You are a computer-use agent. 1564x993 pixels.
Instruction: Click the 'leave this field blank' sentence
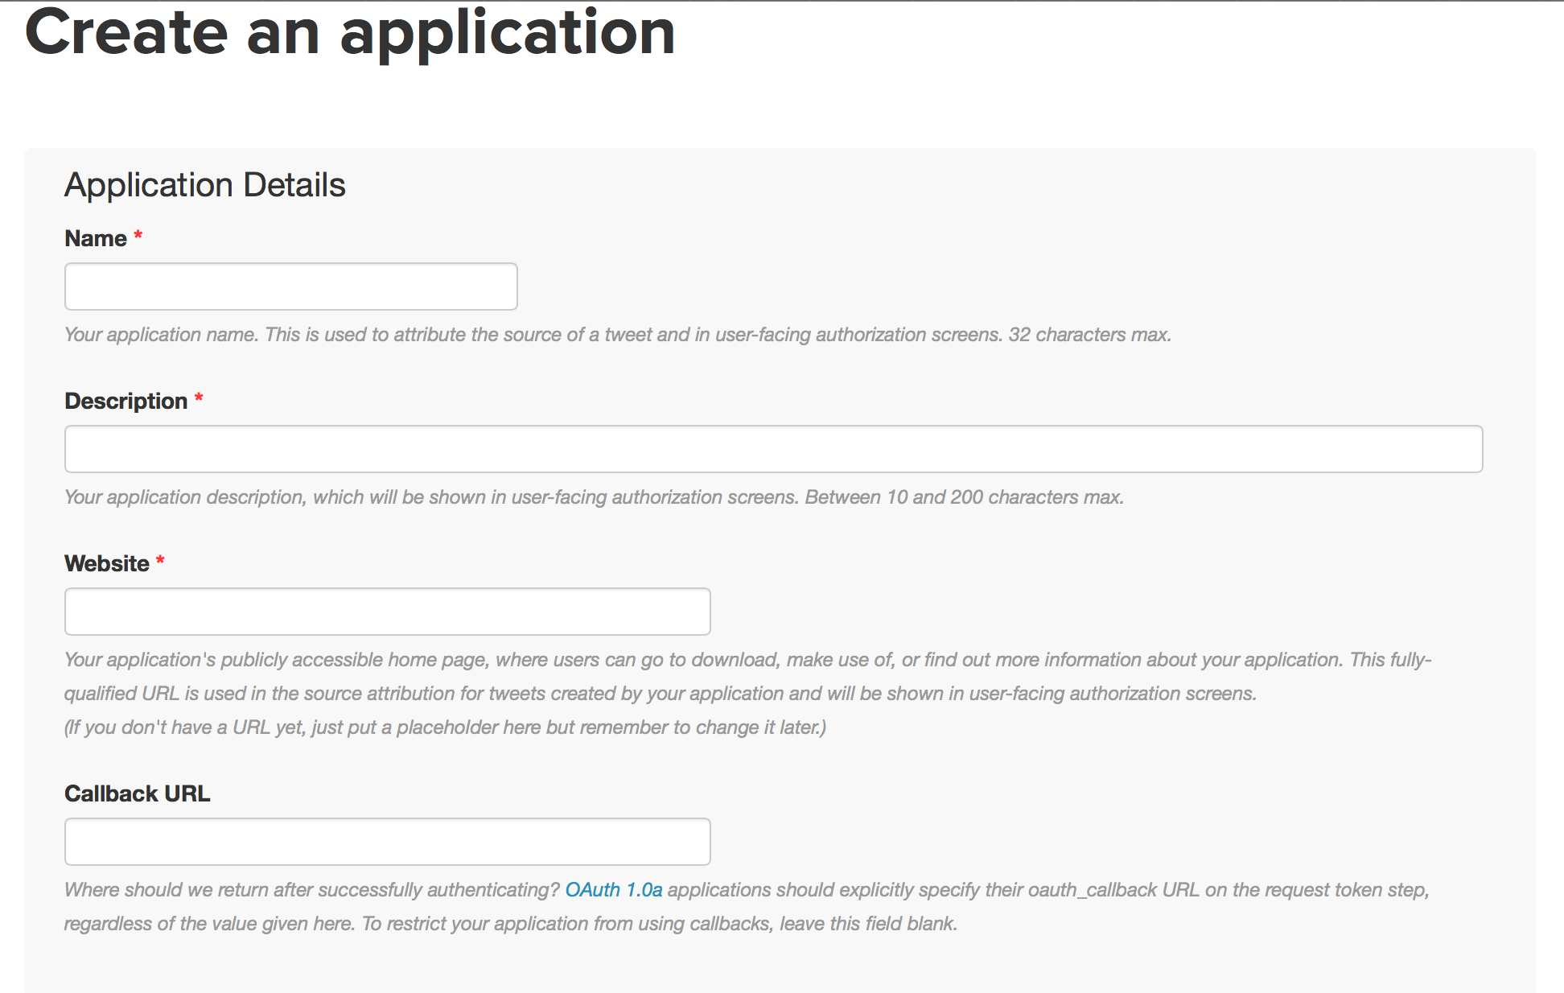click(868, 924)
